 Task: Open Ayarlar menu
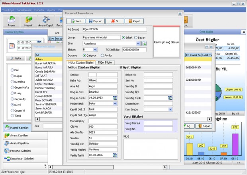pos(51,10)
